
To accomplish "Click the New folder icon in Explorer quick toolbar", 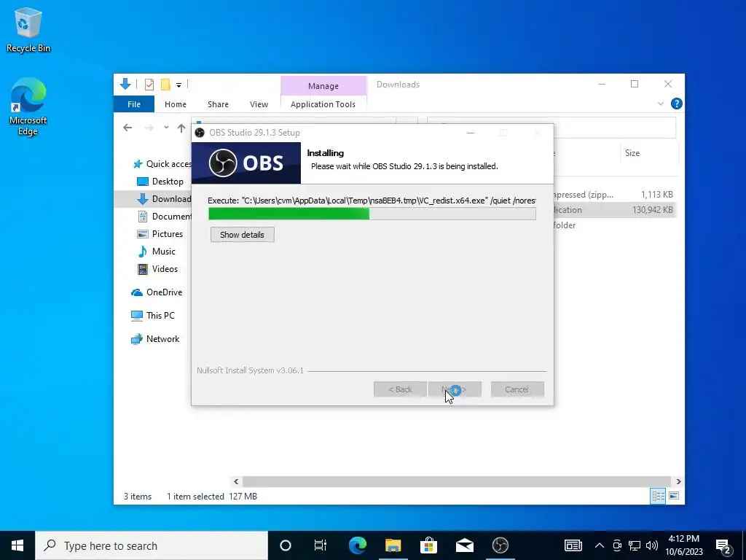I will (x=165, y=85).
